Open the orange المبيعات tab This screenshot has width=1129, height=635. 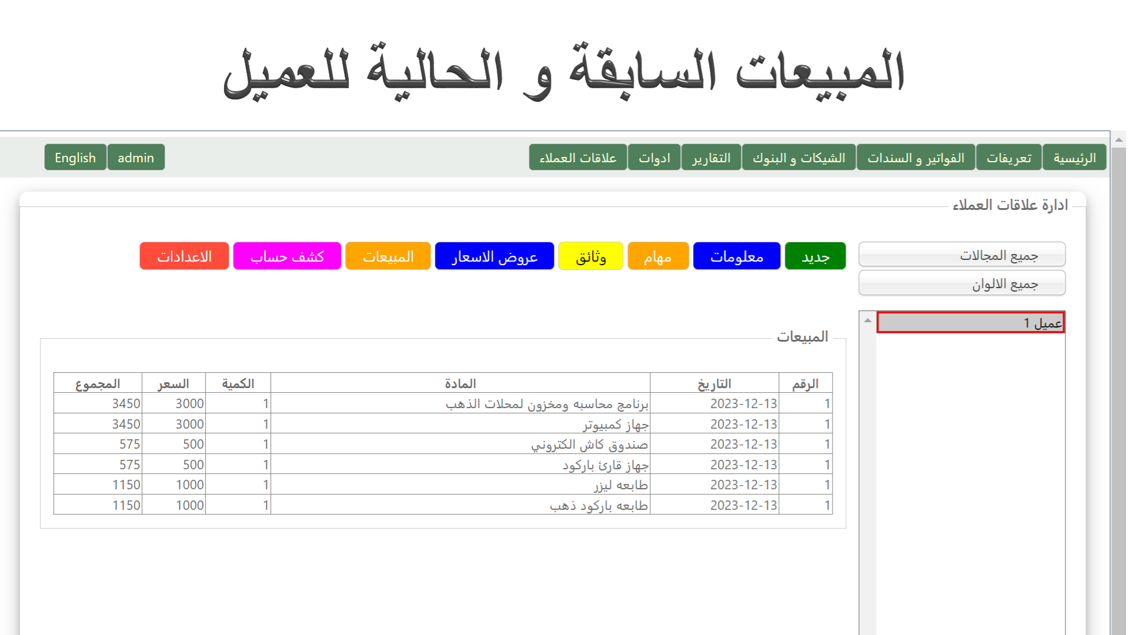pos(388,256)
